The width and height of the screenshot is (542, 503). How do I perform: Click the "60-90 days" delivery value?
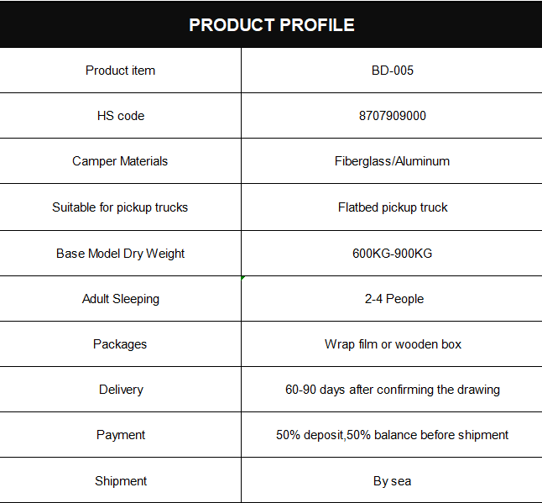(392, 390)
